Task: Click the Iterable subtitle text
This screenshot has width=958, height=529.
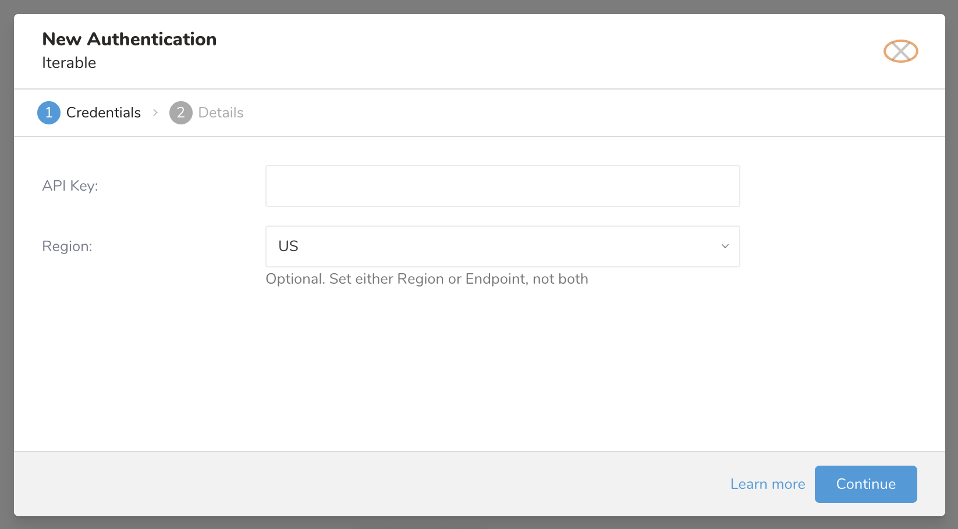Action: pyautogui.click(x=69, y=63)
